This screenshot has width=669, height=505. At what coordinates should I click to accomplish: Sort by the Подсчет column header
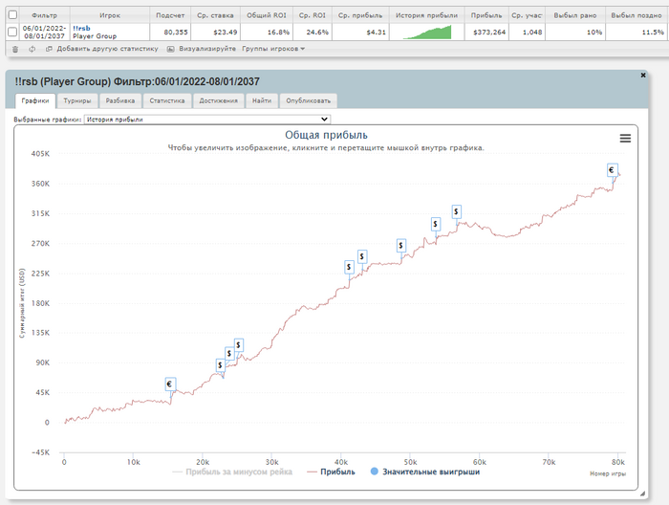click(x=170, y=15)
